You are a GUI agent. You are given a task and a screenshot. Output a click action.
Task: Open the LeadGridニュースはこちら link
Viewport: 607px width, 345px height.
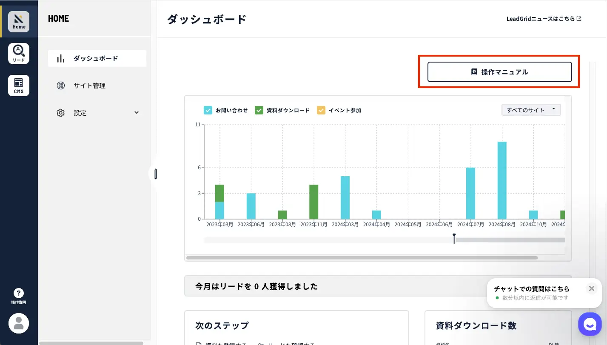tap(544, 19)
